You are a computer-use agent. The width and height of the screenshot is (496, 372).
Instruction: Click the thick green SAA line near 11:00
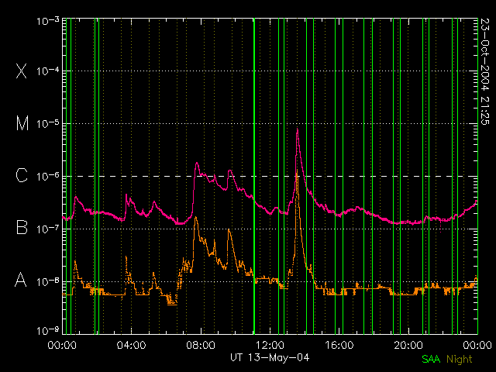click(x=254, y=176)
